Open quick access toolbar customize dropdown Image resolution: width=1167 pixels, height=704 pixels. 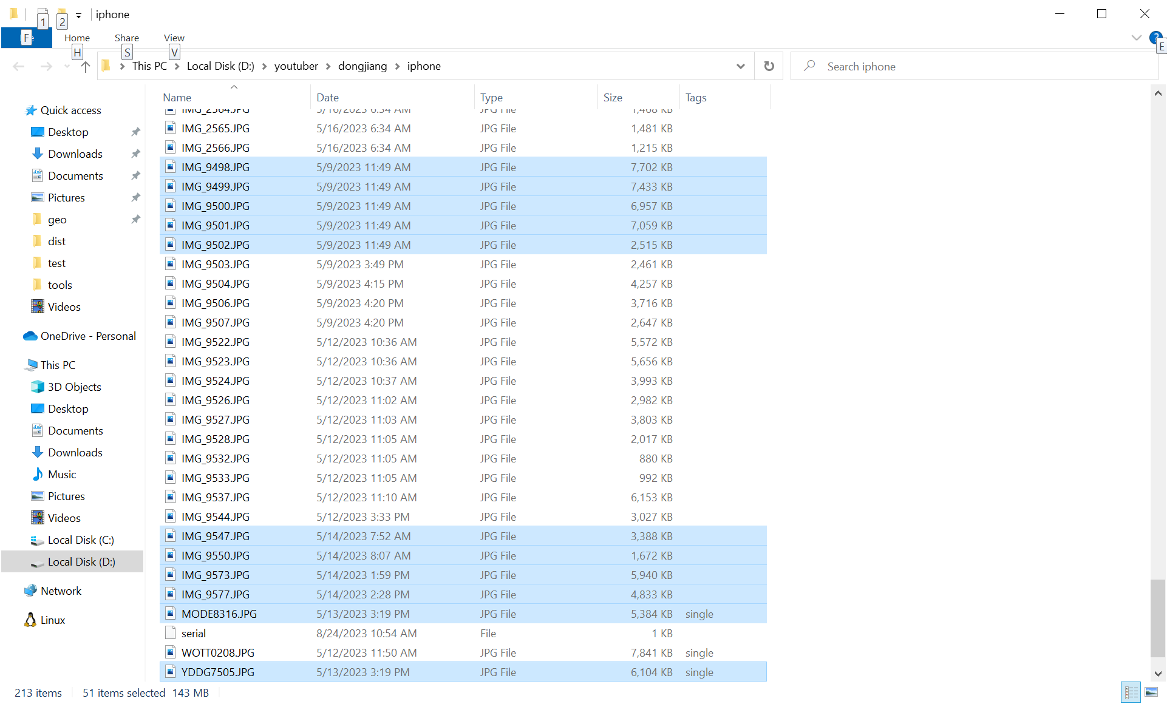(78, 15)
